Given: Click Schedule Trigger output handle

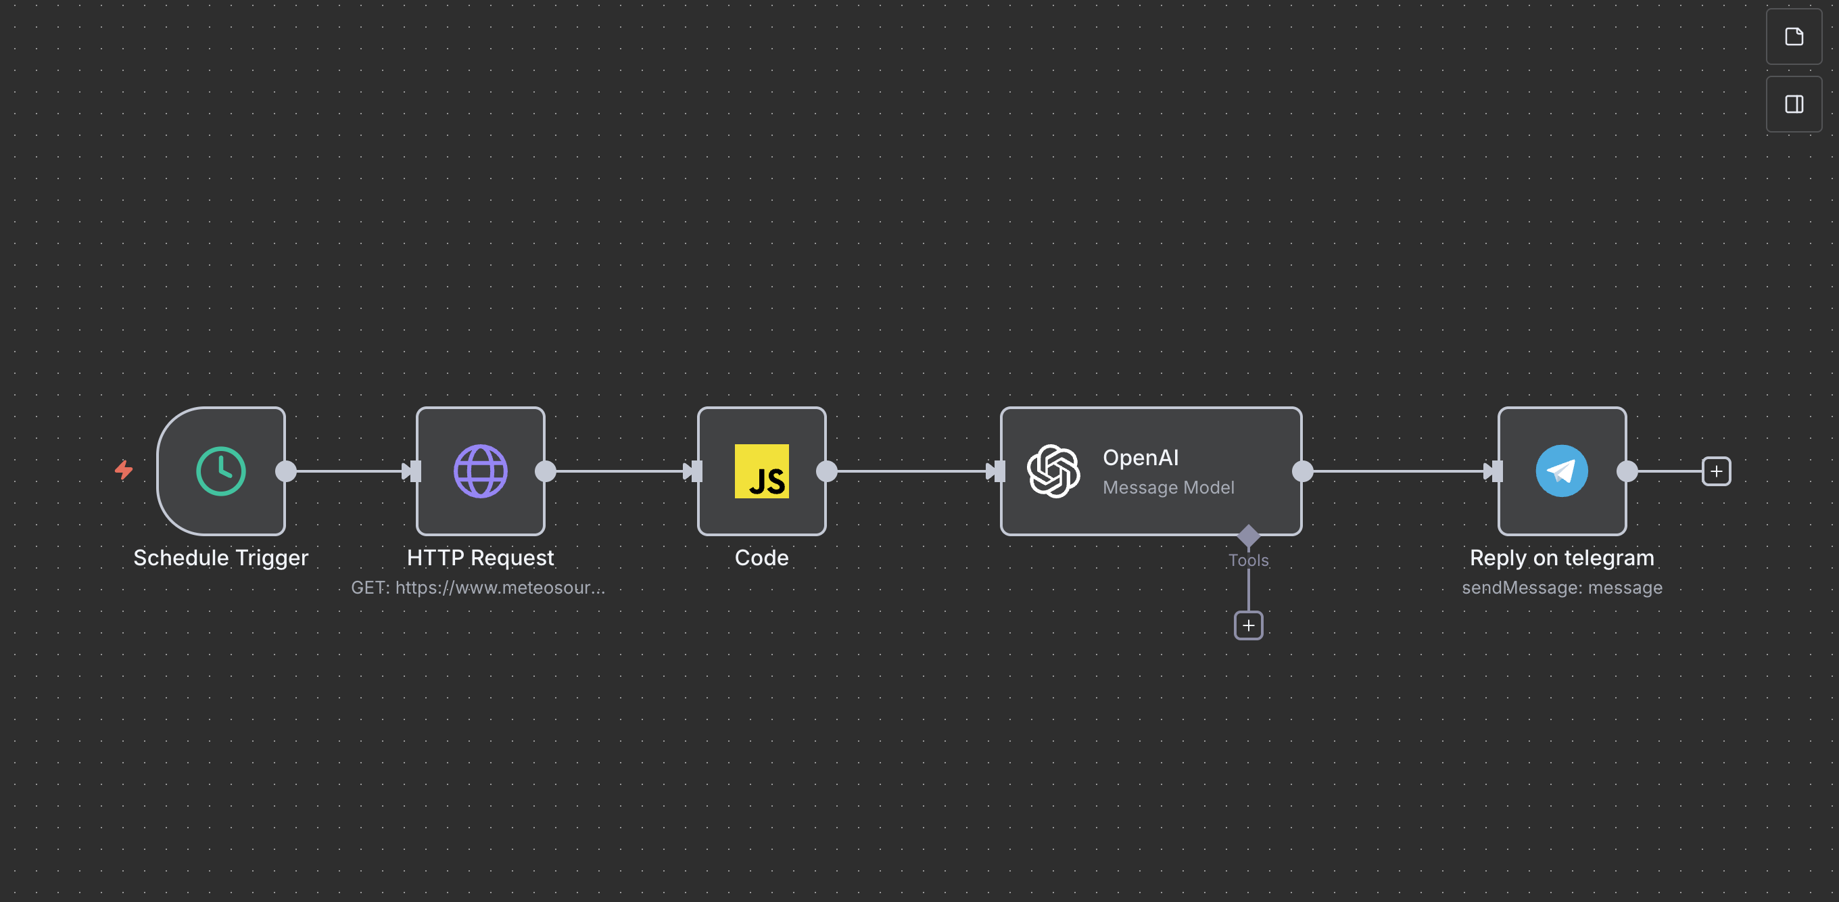Looking at the screenshot, I should pos(285,471).
